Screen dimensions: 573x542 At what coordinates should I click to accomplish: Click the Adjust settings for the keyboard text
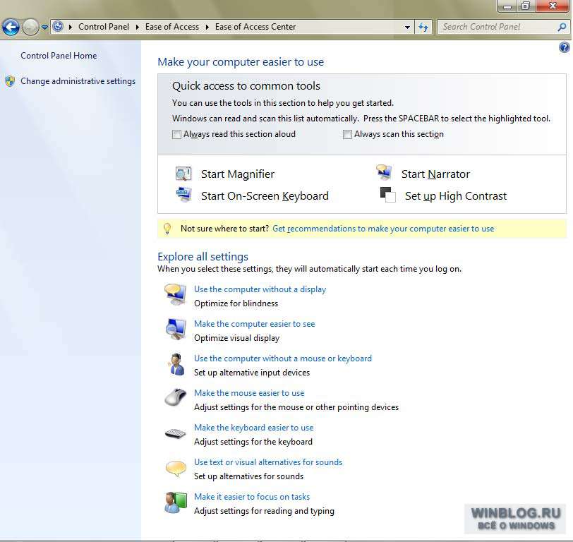coord(253,442)
